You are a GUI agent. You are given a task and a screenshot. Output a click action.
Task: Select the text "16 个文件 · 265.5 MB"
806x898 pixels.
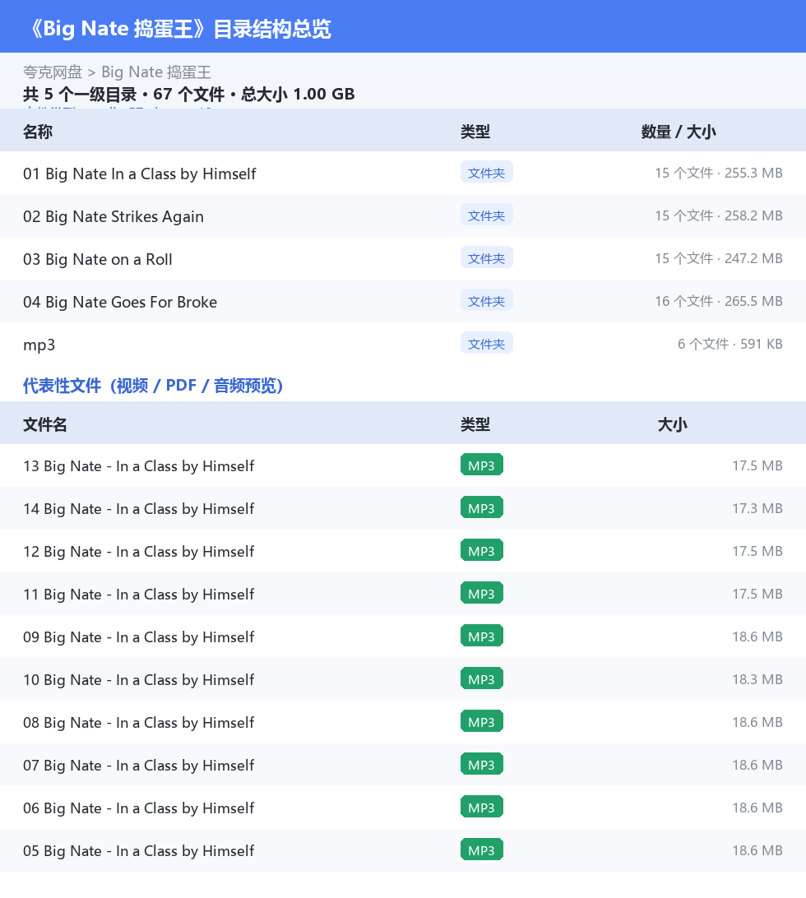(x=718, y=301)
